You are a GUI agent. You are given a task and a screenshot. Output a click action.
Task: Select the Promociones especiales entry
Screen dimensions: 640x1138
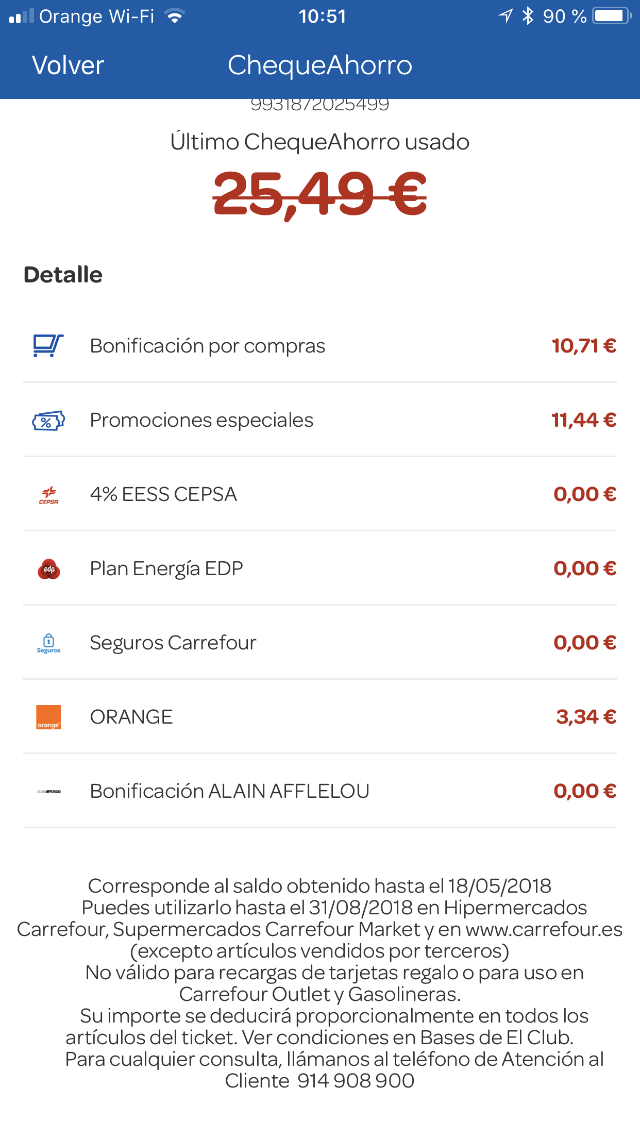(x=201, y=420)
